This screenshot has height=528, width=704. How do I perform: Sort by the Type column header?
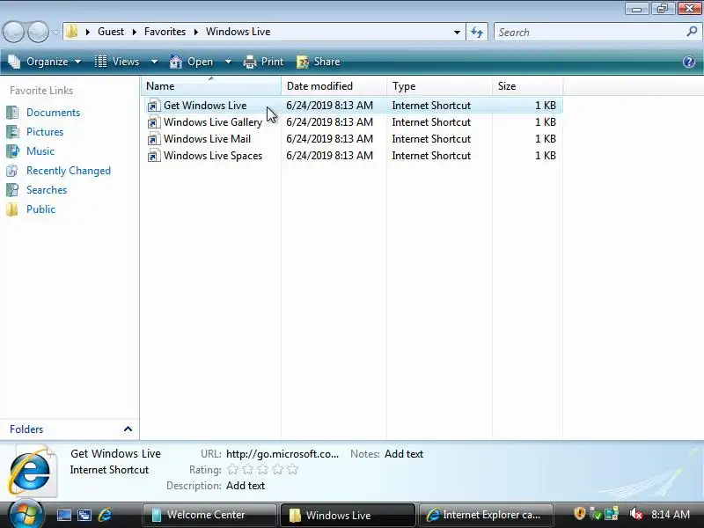click(439, 85)
